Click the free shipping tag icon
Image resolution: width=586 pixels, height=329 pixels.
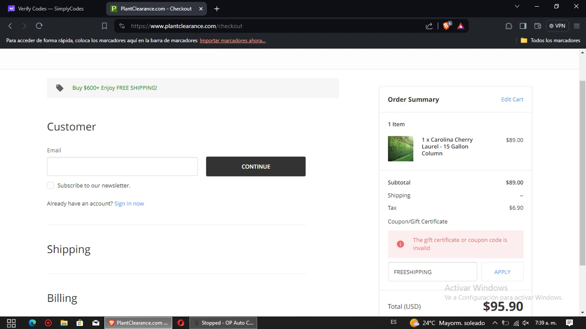click(x=59, y=88)
